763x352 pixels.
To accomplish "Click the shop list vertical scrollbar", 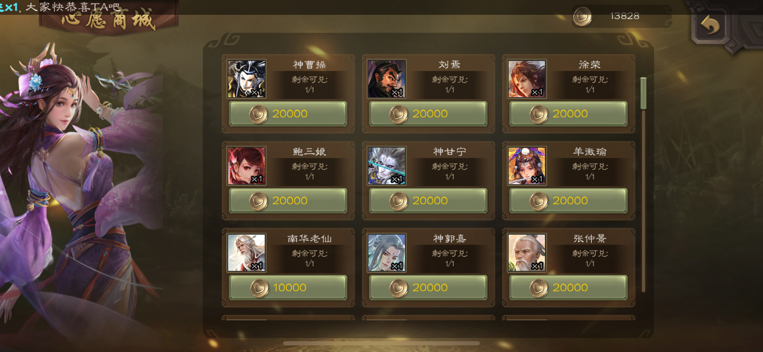I will 644,185.
